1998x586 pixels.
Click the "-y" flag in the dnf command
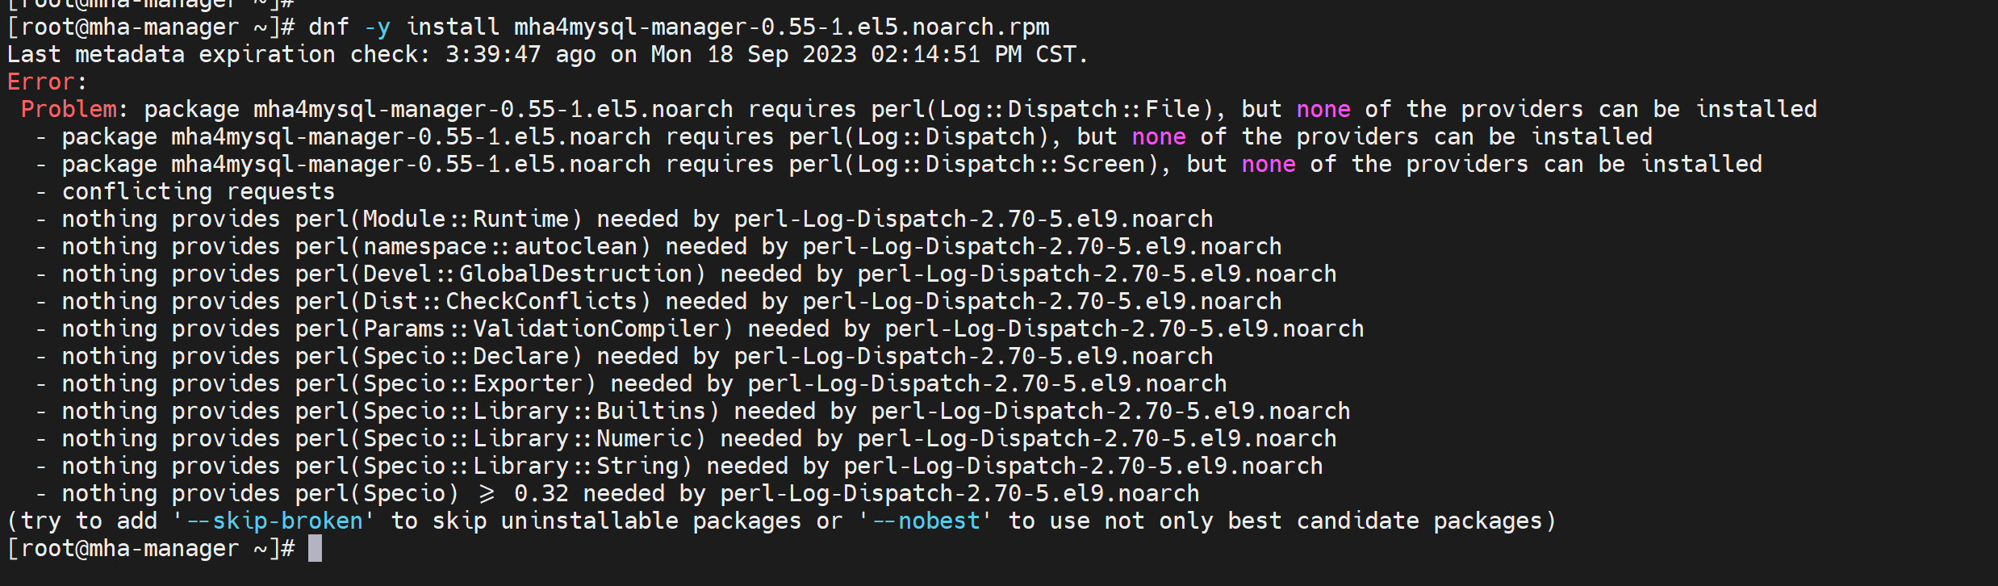tap(377, 27)
